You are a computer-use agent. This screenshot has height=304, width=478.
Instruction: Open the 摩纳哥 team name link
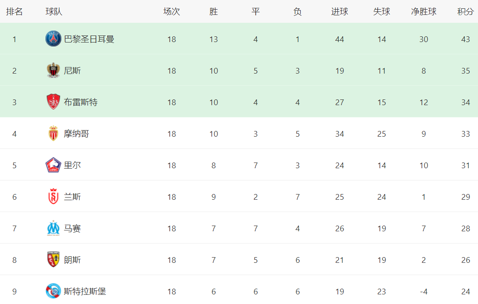click(76, 134)
